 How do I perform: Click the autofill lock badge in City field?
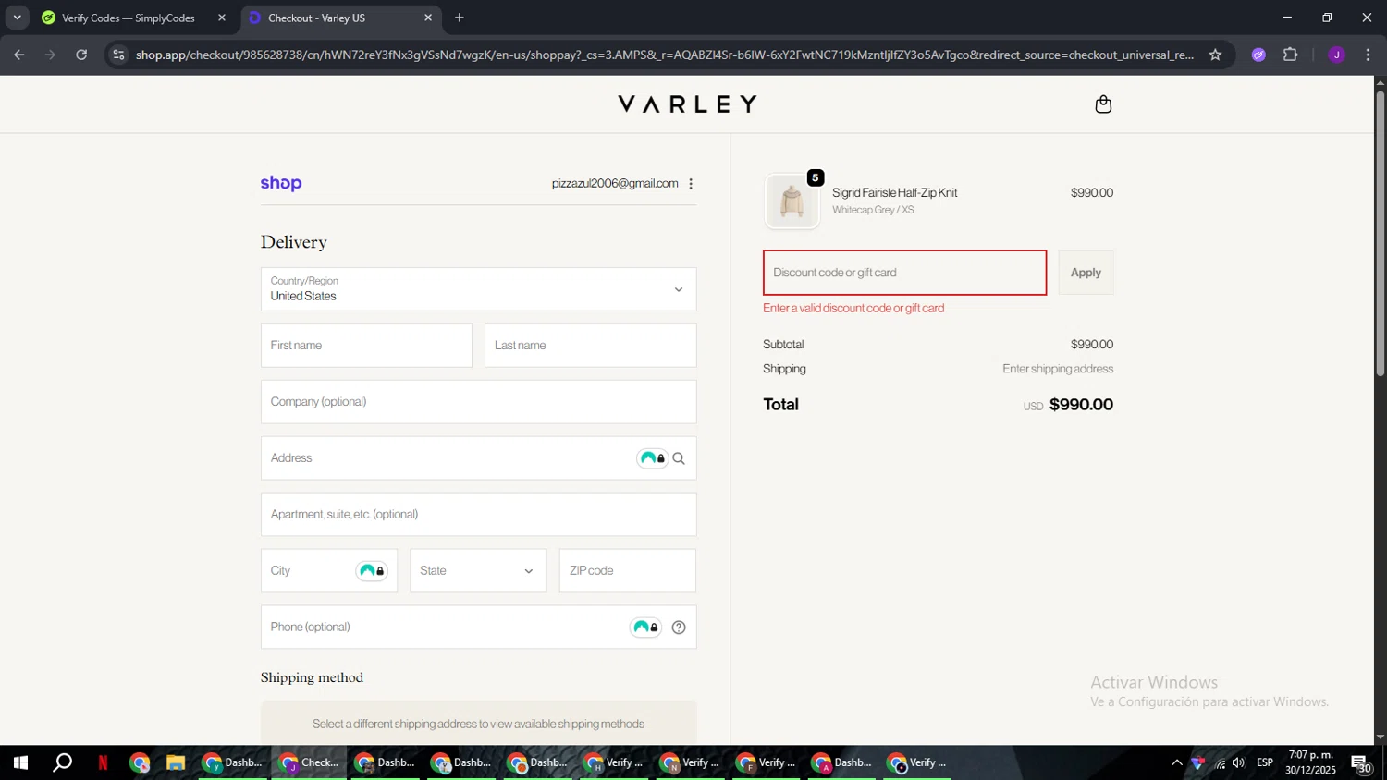(x=372, y=571)
